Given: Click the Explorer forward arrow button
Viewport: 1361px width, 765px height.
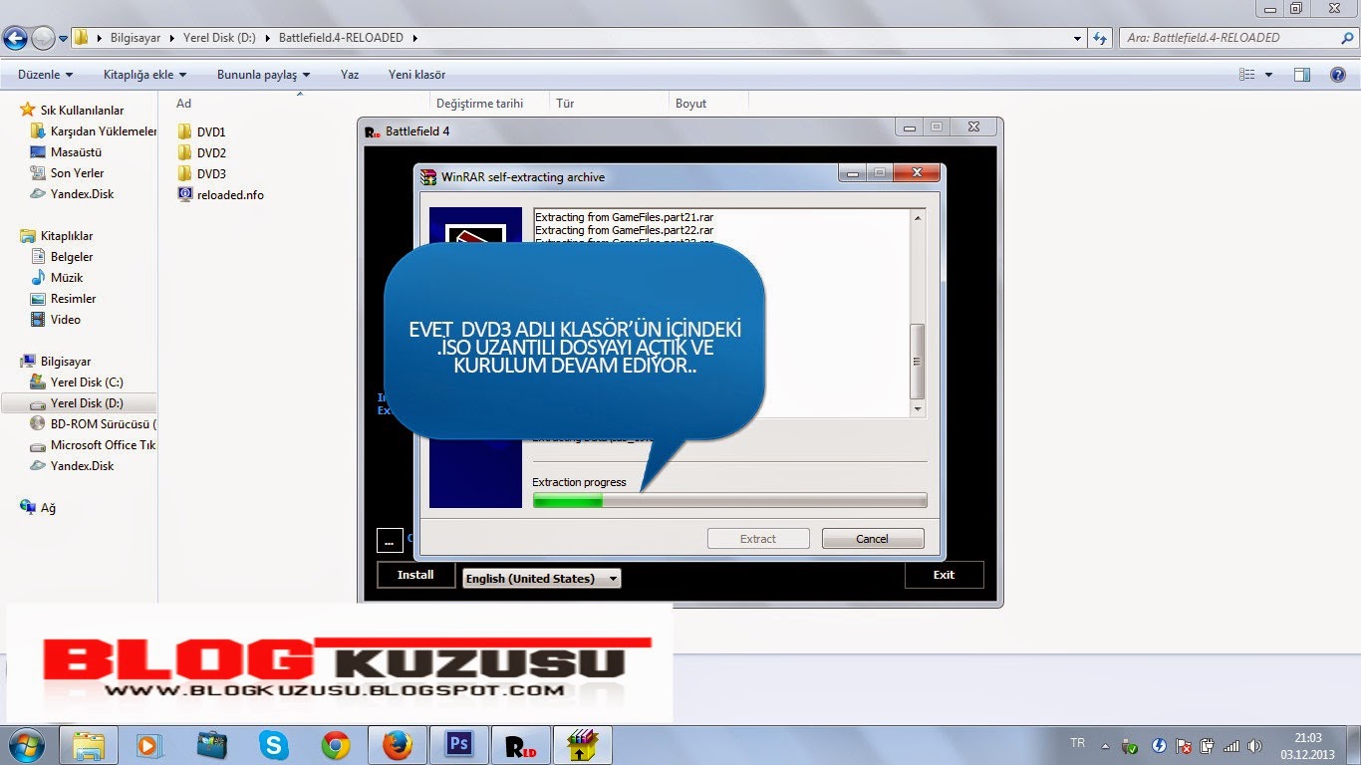Looking at the screenshot, I should (x=43, y=38).
